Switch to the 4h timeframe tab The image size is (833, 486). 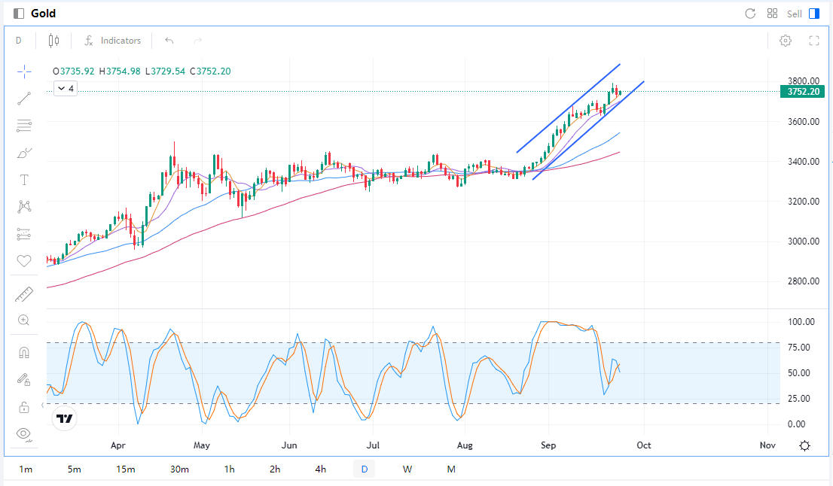[321, 469]
